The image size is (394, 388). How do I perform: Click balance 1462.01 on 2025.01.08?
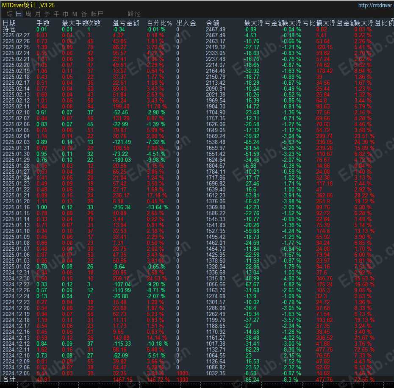[x=216, y=243]
